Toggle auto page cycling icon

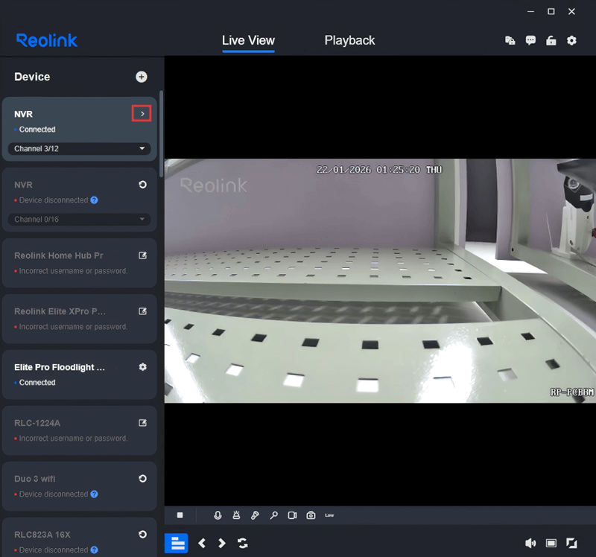click(x=243, y=544)
